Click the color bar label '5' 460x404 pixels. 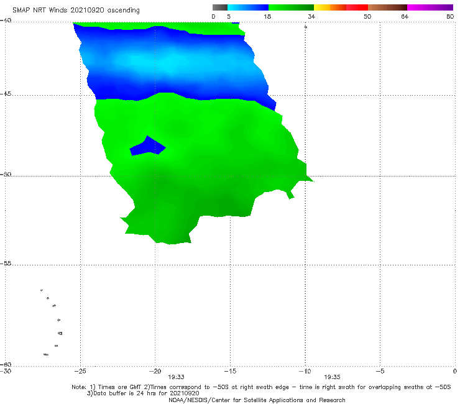pos(229,17)
